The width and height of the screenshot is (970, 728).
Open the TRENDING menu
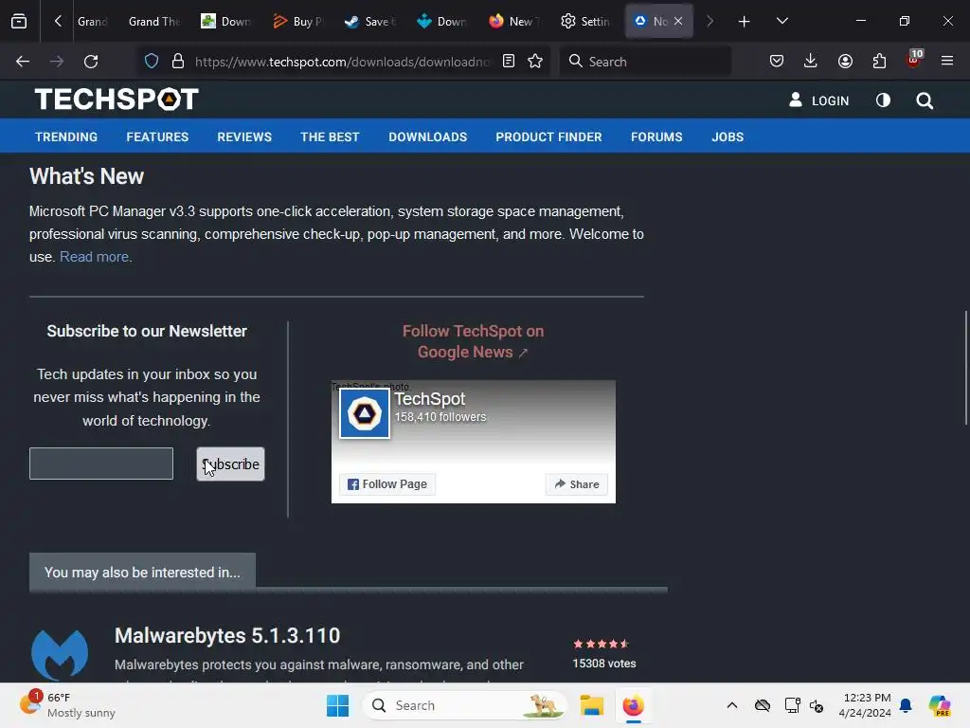coord(66,136)
